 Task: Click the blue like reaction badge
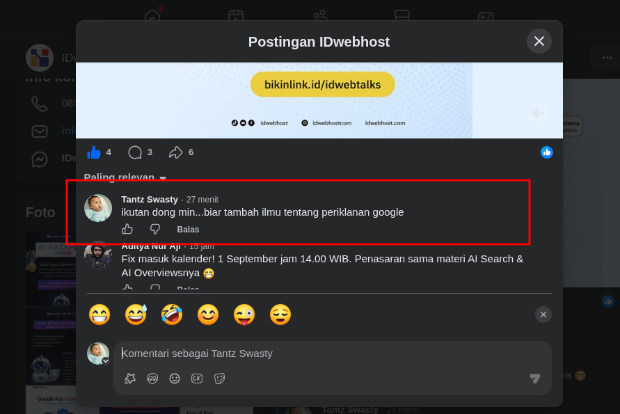[546, 152]
